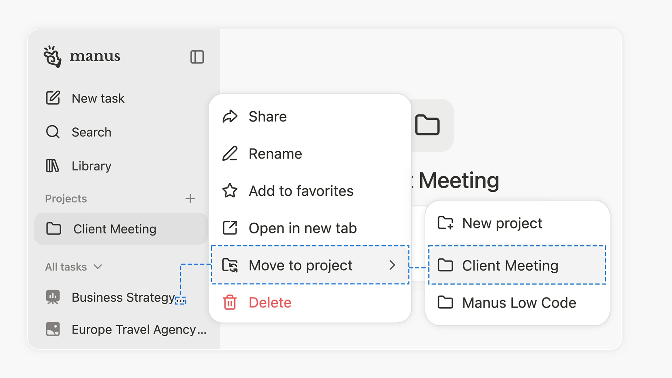Choose Share from the context menu
The image size is (672, 378).
coord(267,117)
